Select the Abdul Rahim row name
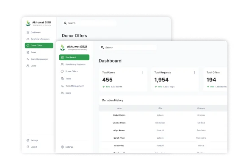Image resolution: width=249 pixels, height=157 pixels. pyautogui.click(x=119, y=115)
